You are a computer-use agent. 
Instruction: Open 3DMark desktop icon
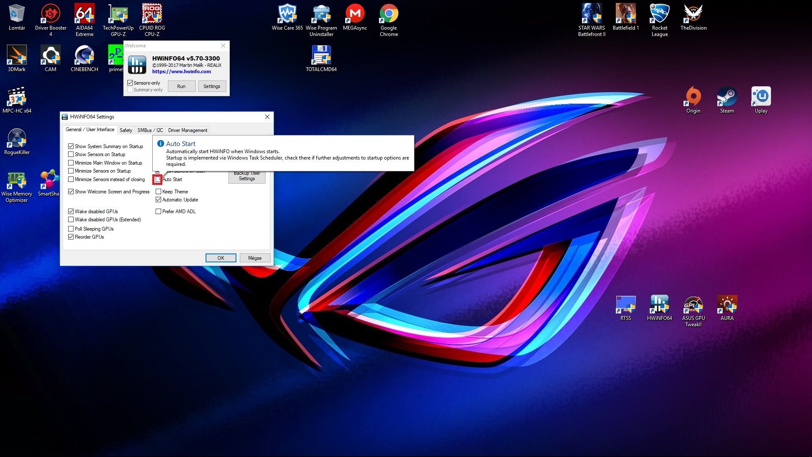click(x=17, y=58)
